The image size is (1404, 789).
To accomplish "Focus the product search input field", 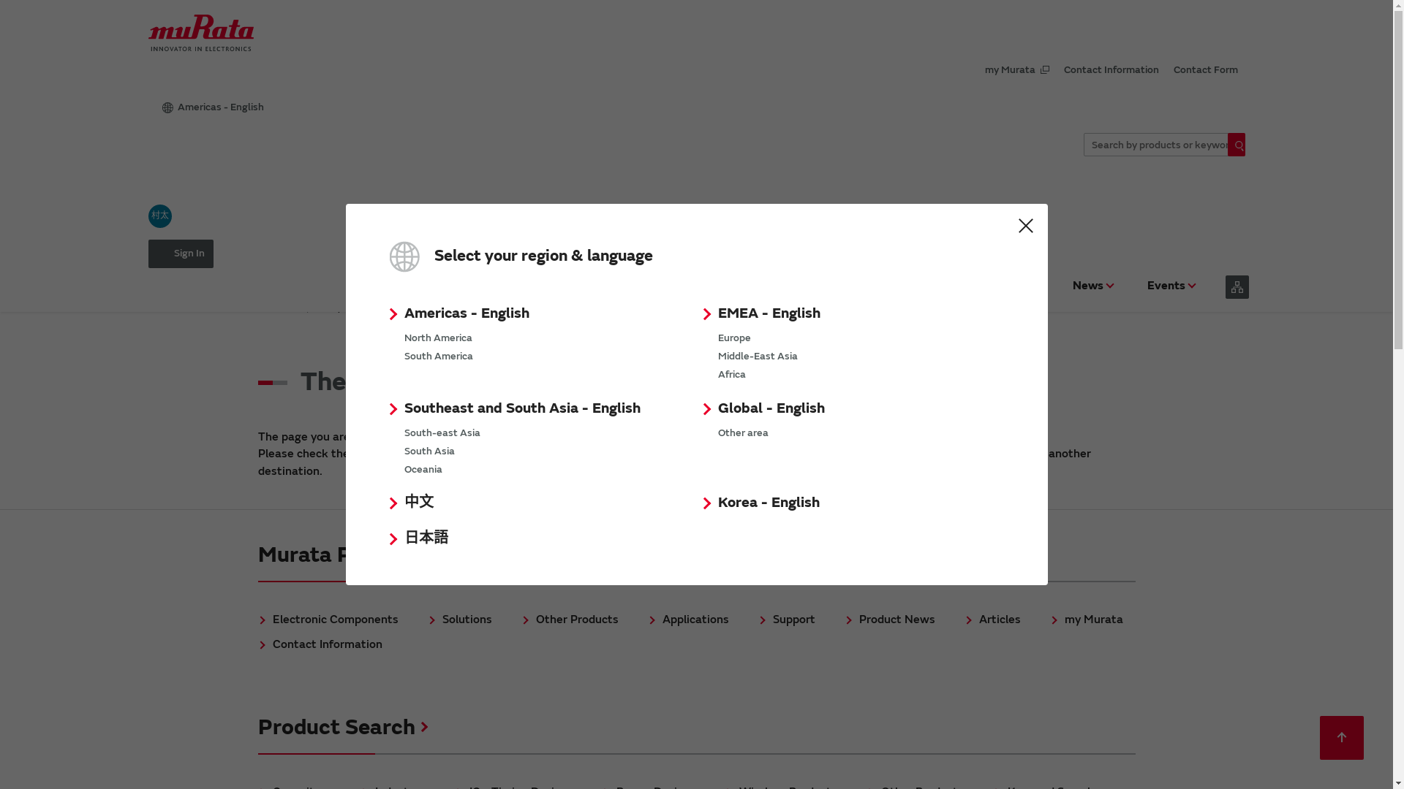I will (1155, 145).
